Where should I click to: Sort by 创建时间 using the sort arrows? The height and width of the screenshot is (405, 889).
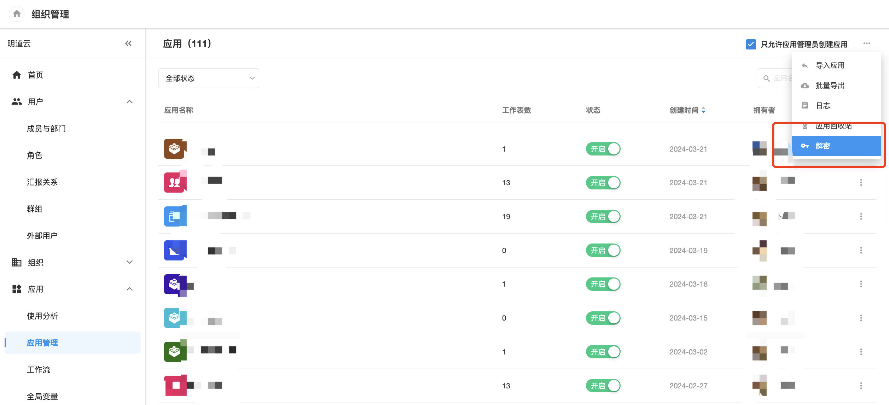(x=703, y=110)
